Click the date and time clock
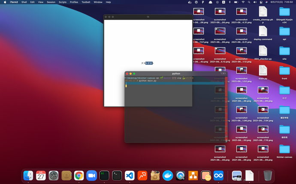The width and height of the screenshot is (296, 184). coord(281,2)
